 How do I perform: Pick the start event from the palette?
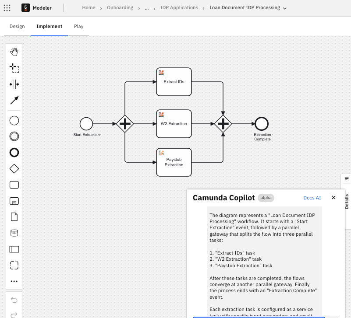pos(14,120)
